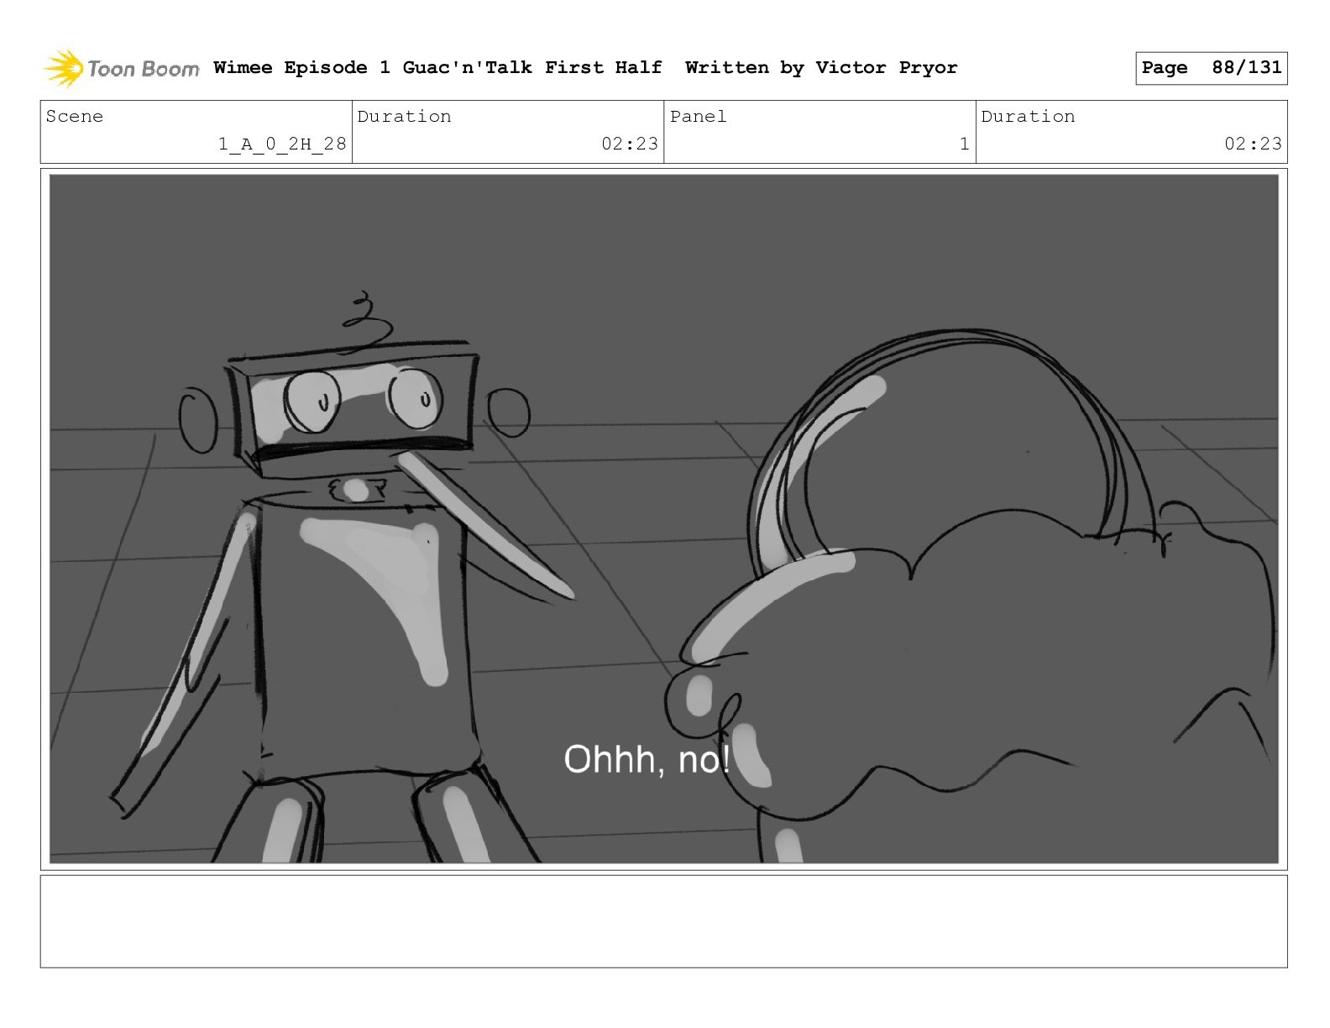Image resolution: width=1330 pixels, height=1028 pixels.
Task: Select the panel number '1'
Action: pos(965,144)
